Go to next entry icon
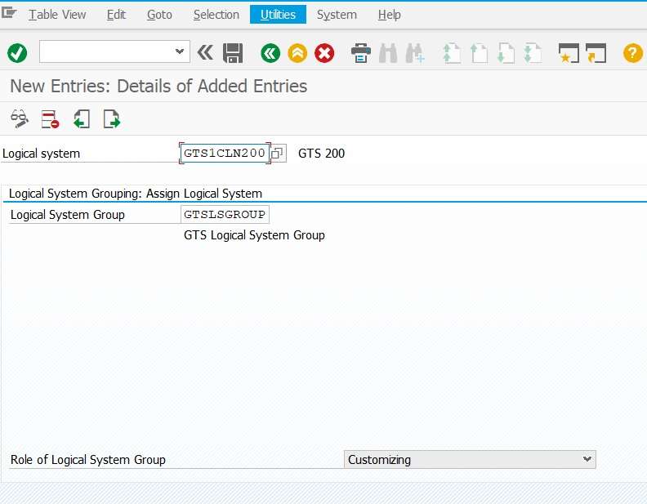Viewport: 647px width, 504px height. tap(112, 119)
